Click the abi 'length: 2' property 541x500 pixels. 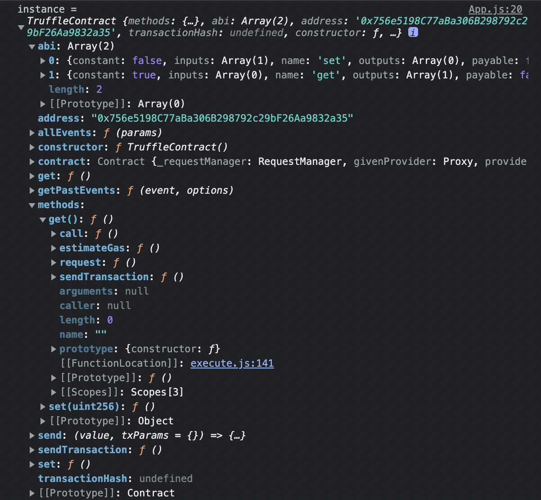point(76,89)
